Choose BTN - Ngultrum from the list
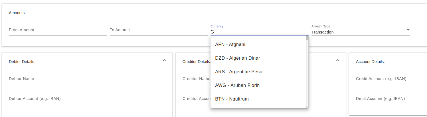427x117 pixels. pos(232,99)
